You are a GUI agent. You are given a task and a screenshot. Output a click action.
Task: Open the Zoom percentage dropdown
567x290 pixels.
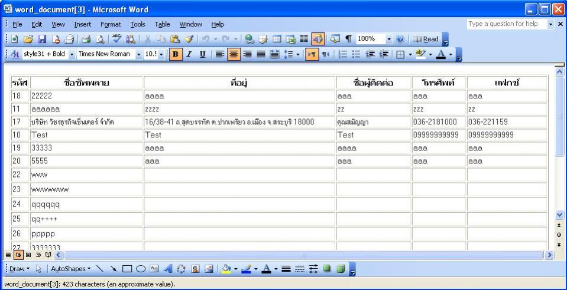click(389, 39)
